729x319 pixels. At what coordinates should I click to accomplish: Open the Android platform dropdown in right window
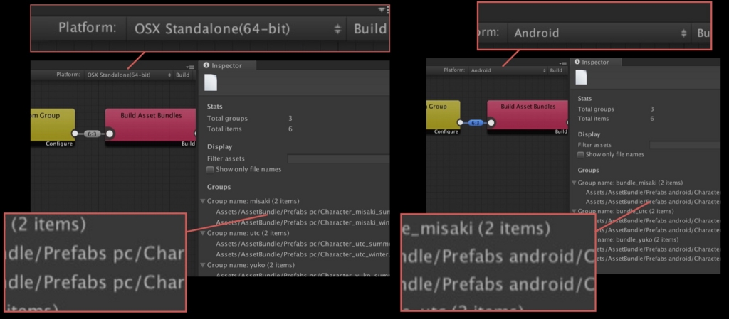(x=508, y=70)
